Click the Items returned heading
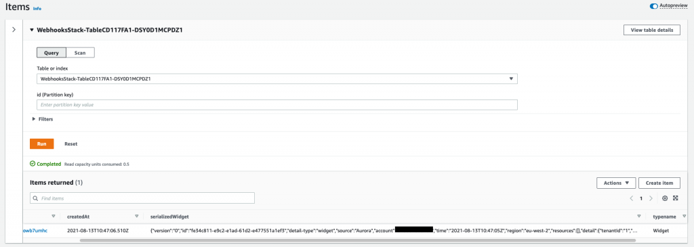Screen dimensions: 694x247 [x=56, y=182]
